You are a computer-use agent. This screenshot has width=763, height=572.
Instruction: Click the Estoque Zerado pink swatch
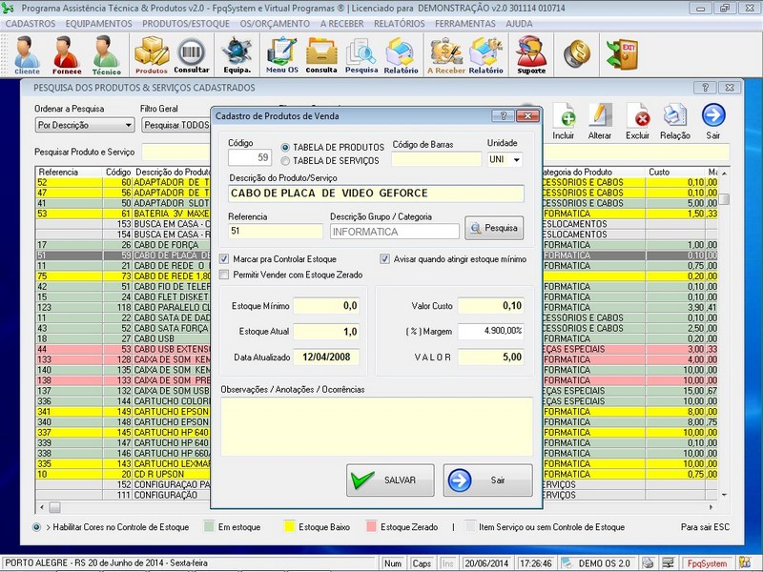371,527
